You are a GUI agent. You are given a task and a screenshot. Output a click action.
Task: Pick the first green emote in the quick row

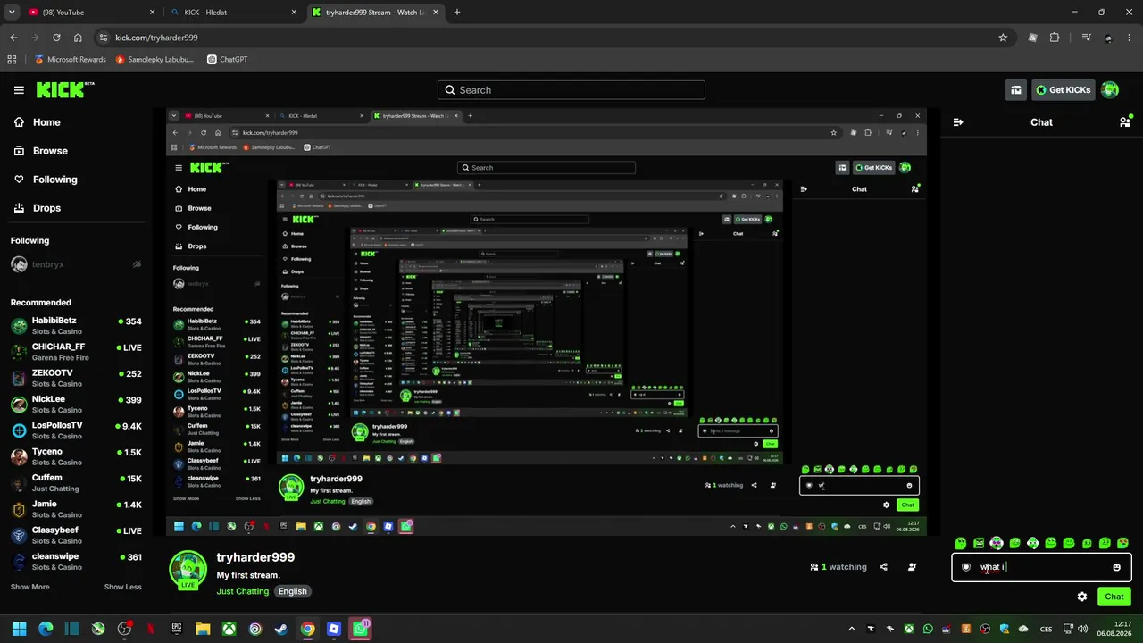click(961, 543)
